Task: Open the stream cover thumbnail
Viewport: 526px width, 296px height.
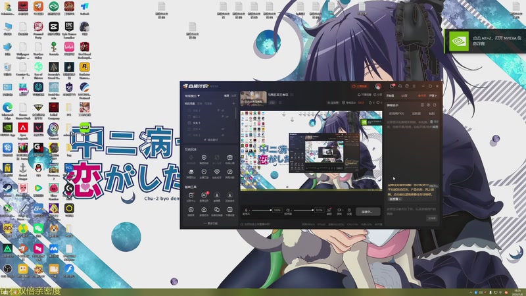Action: [254, 98]
